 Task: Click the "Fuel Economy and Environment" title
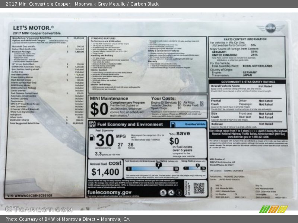[x=130, y=125]
